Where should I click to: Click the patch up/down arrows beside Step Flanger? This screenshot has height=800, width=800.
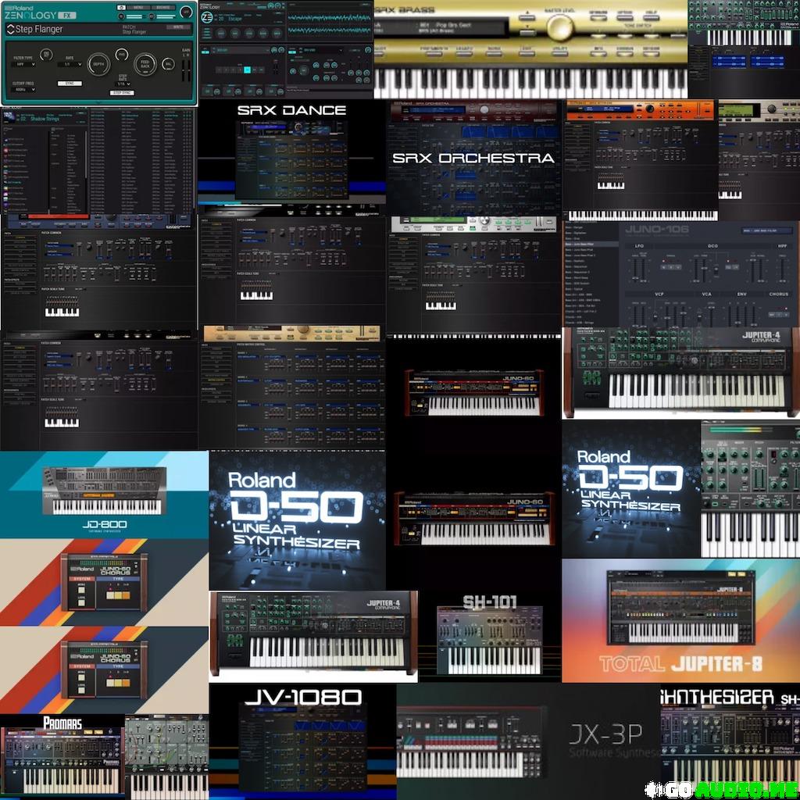click(10, 30)
